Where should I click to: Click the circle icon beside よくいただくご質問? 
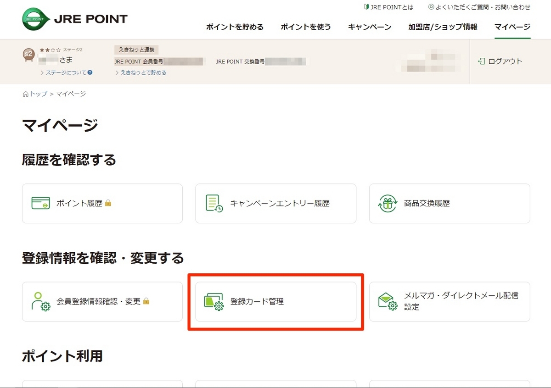[431, 7]
